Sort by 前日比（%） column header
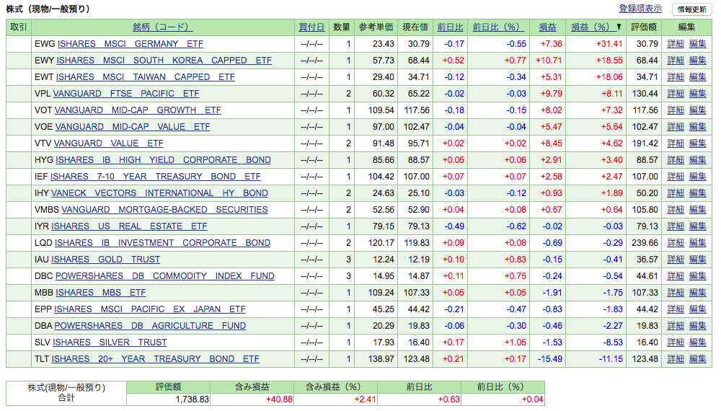 498,27
